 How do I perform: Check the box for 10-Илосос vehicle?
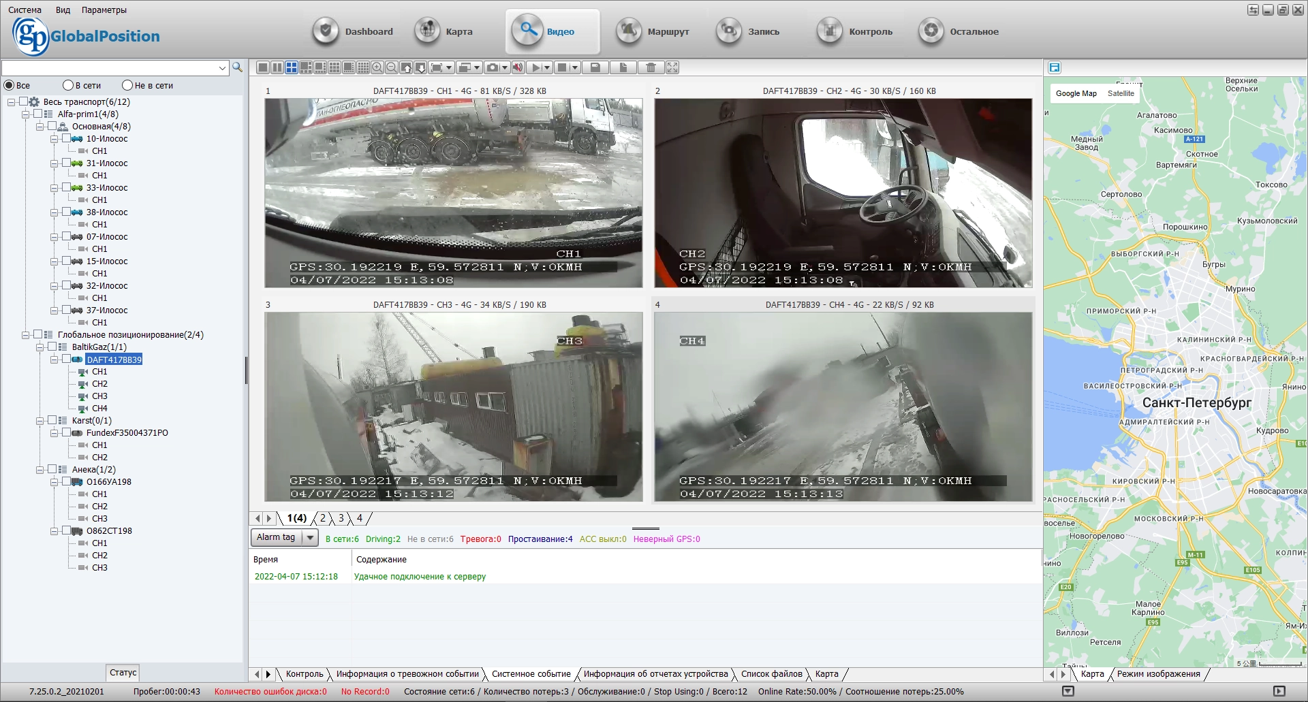click(x=66, y=138)
